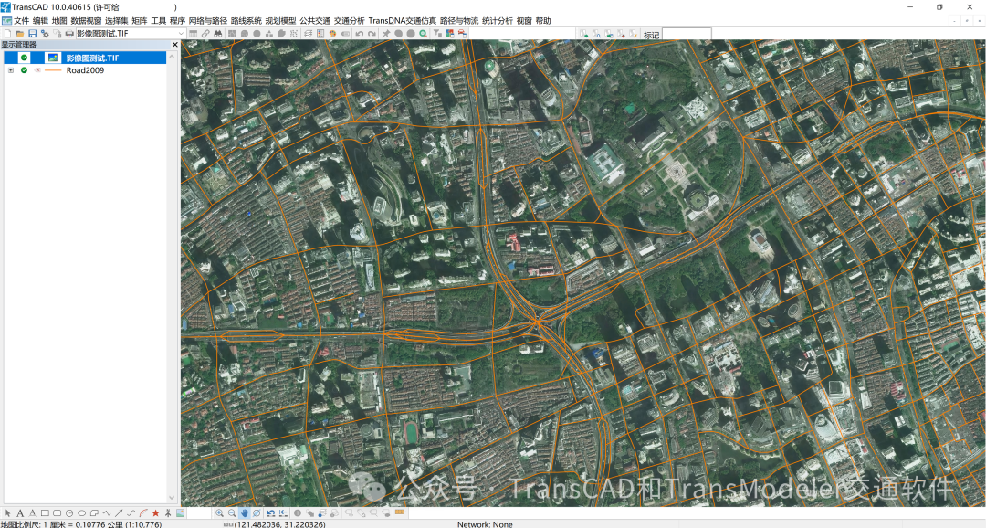This screenshot has height=528, width=986.
Task: Toggle visibility of 影像图测试.TIF layer
Action: 24,58
